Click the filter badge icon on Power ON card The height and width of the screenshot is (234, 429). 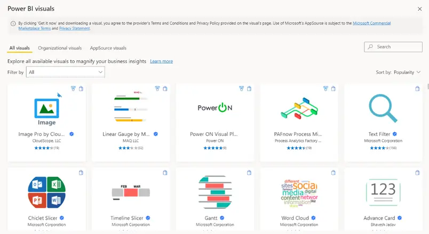click(x=242, y=88)
